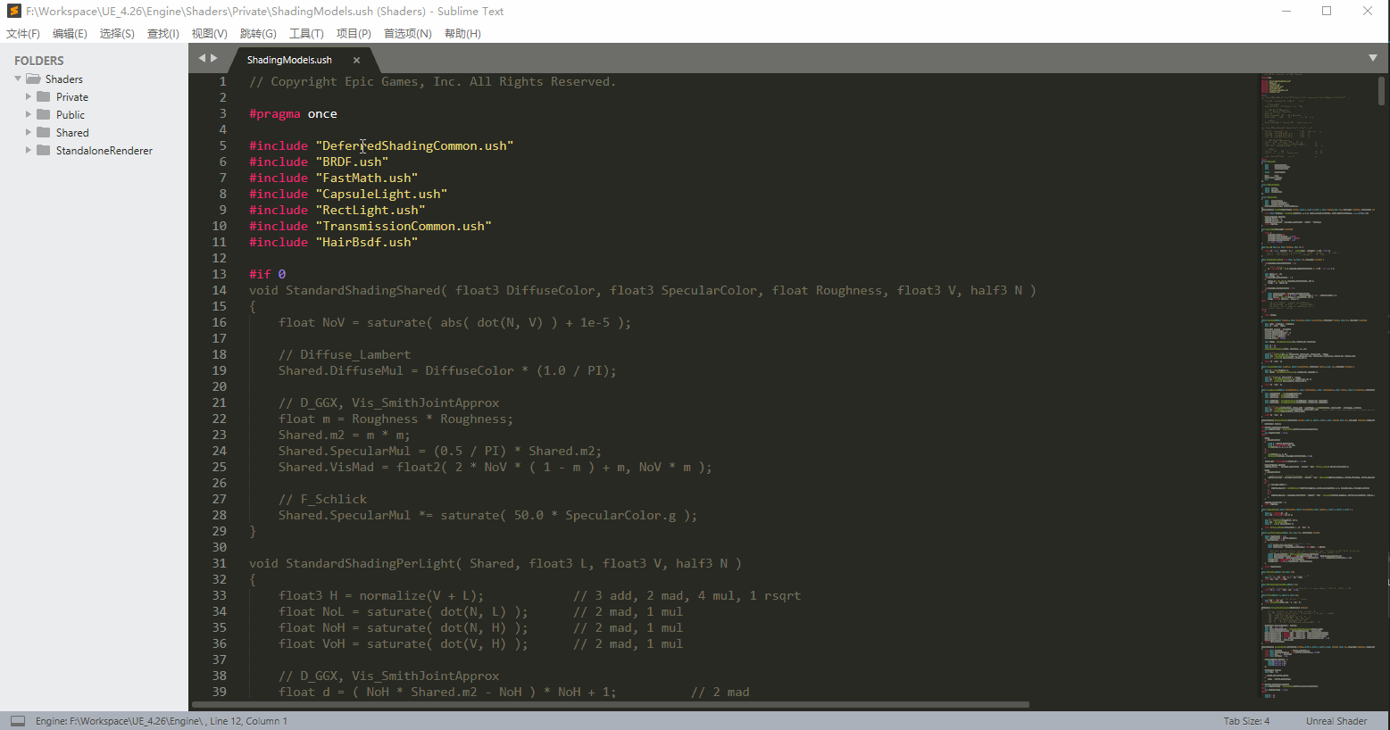The height and width of the screenshot is (730, 1390).
Task: Open the 编辑(E) menu
Action: 70,34
